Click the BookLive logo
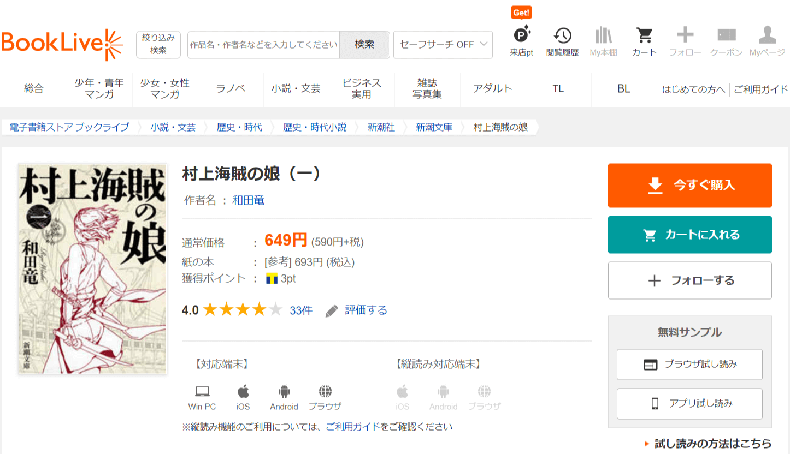The width and height of the screenshot is (790, 454). 62,44
